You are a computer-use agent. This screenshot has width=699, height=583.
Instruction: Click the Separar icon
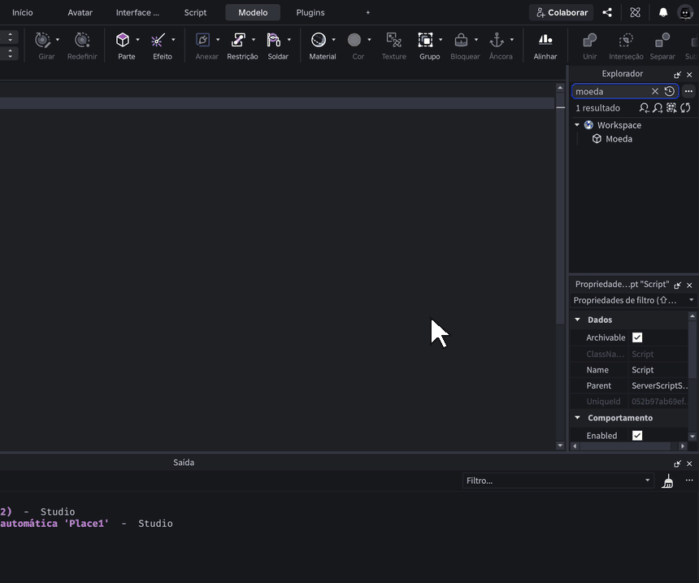click(662, 40)
